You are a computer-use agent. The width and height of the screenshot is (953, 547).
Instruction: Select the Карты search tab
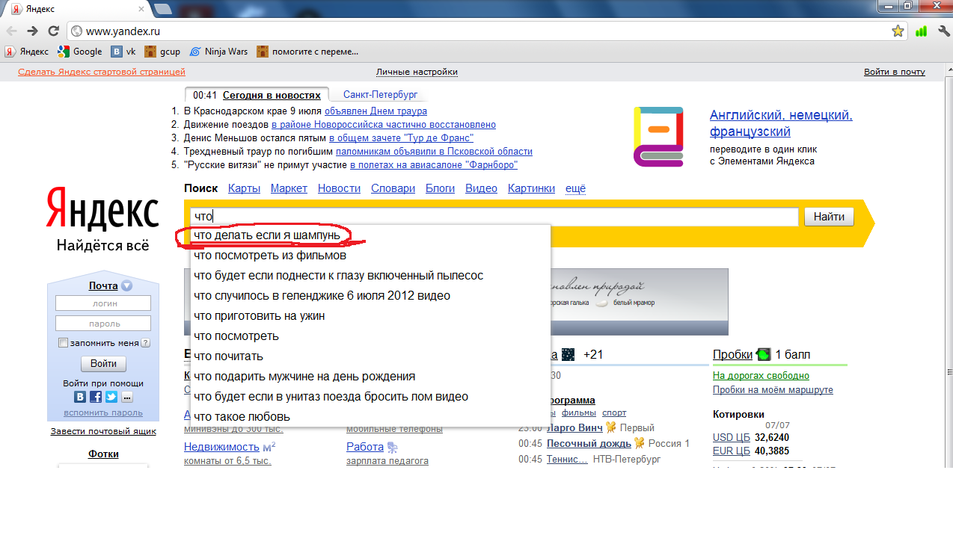click(x=244, y=188)
